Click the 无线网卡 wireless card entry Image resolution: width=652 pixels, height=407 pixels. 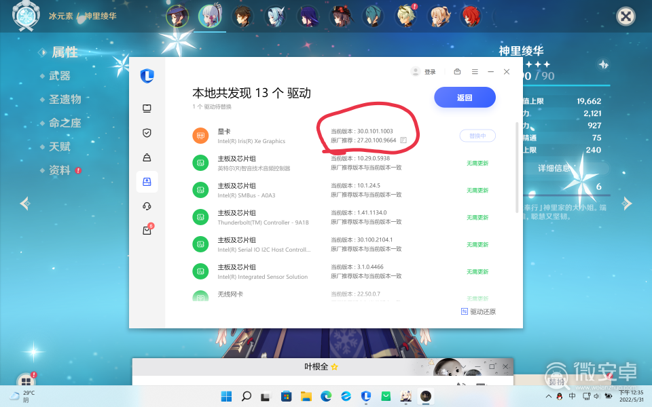point(230,294)
